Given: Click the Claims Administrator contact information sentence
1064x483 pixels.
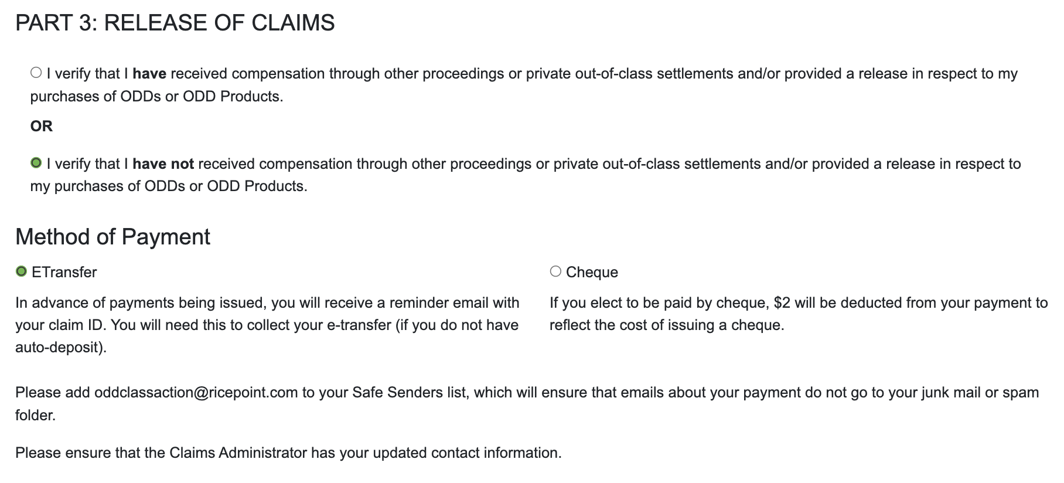Looking at the screenshot, I should 288,453.
